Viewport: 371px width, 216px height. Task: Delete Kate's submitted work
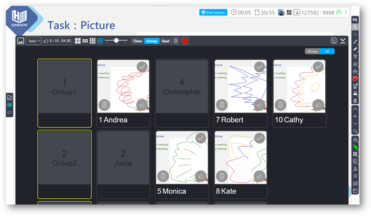(x=222, y=176)
